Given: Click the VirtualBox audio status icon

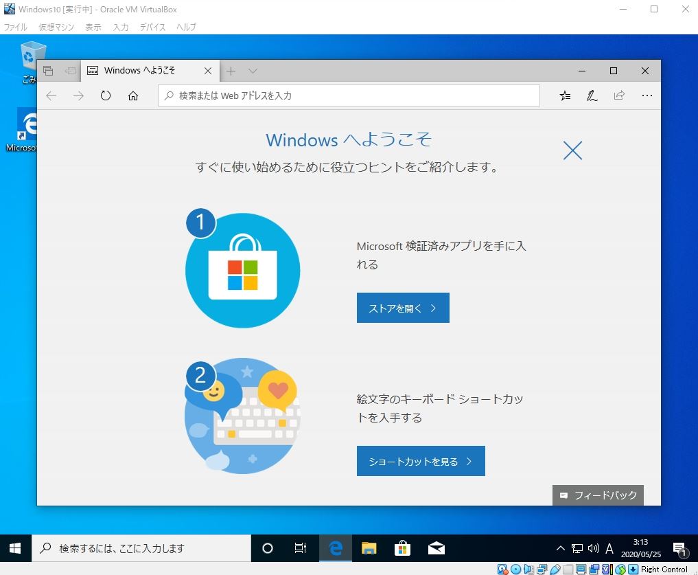Looking at the screenshot, I should click(x=529, y=570).
